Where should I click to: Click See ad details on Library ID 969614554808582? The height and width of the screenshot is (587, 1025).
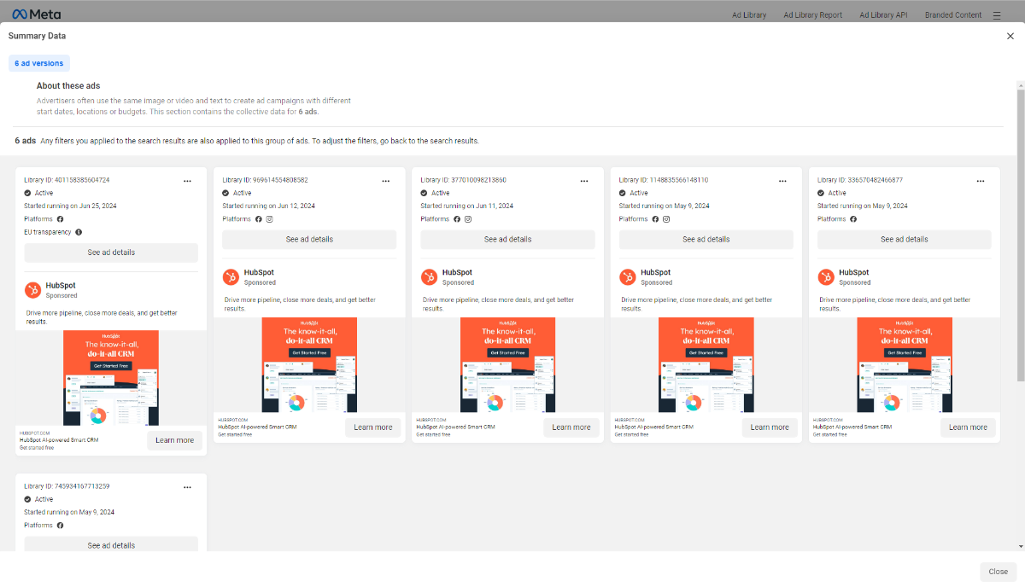tap(309, 239)
